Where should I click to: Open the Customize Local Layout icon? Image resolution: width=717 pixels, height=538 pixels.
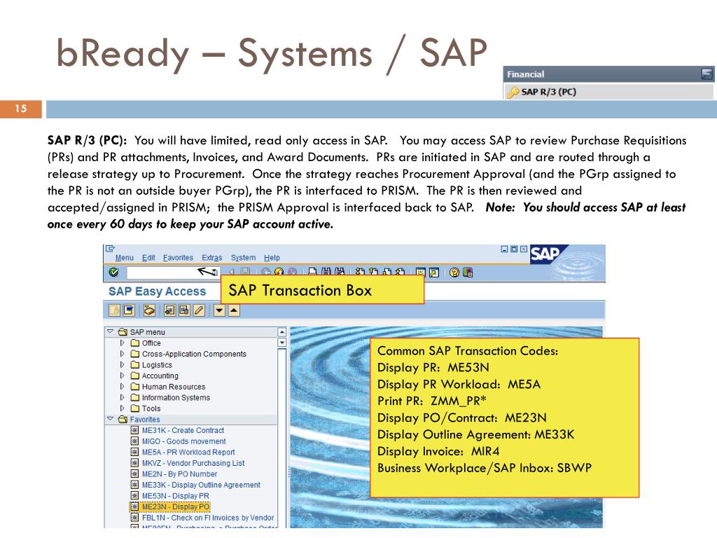coord(468,273)
